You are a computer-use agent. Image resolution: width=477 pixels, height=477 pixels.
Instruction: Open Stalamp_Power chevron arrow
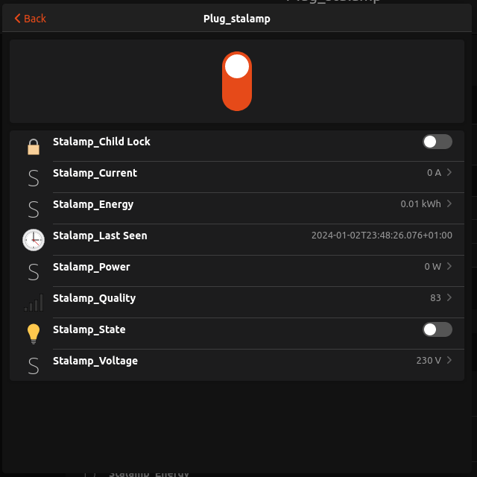pos(449,267)
